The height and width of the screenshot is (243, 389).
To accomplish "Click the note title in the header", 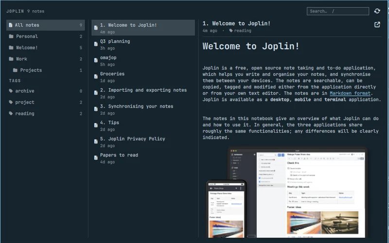I will click(x=236, y=23).
